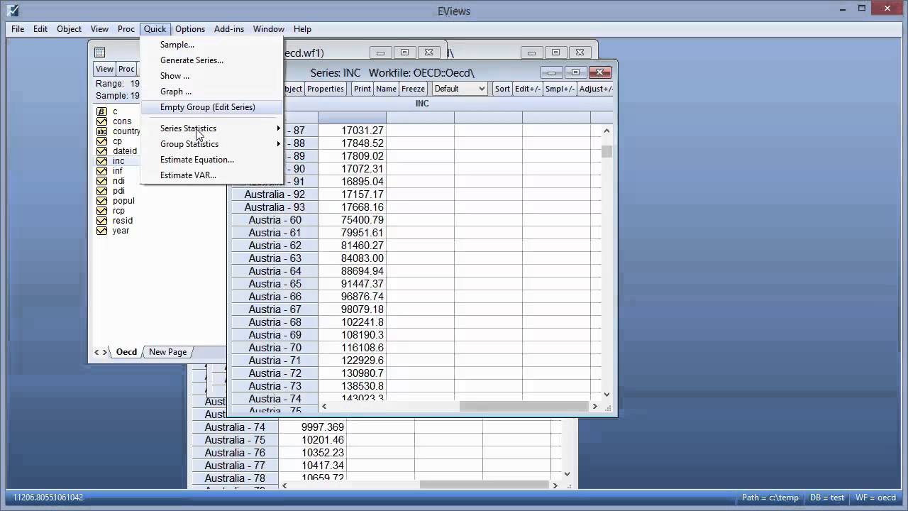Click horizontal scrollbar thumb in background series window

point(484,485)
